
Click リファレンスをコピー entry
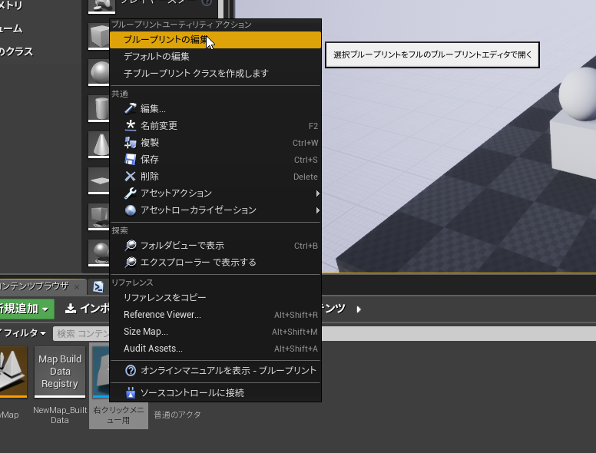click(215, 298)
